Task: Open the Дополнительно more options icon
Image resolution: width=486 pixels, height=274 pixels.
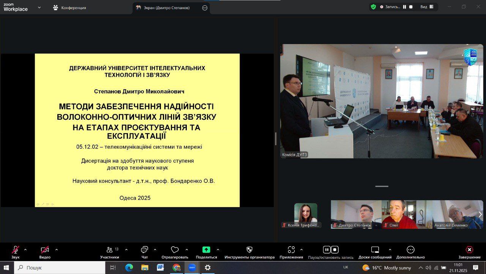Action: (410, 250)
